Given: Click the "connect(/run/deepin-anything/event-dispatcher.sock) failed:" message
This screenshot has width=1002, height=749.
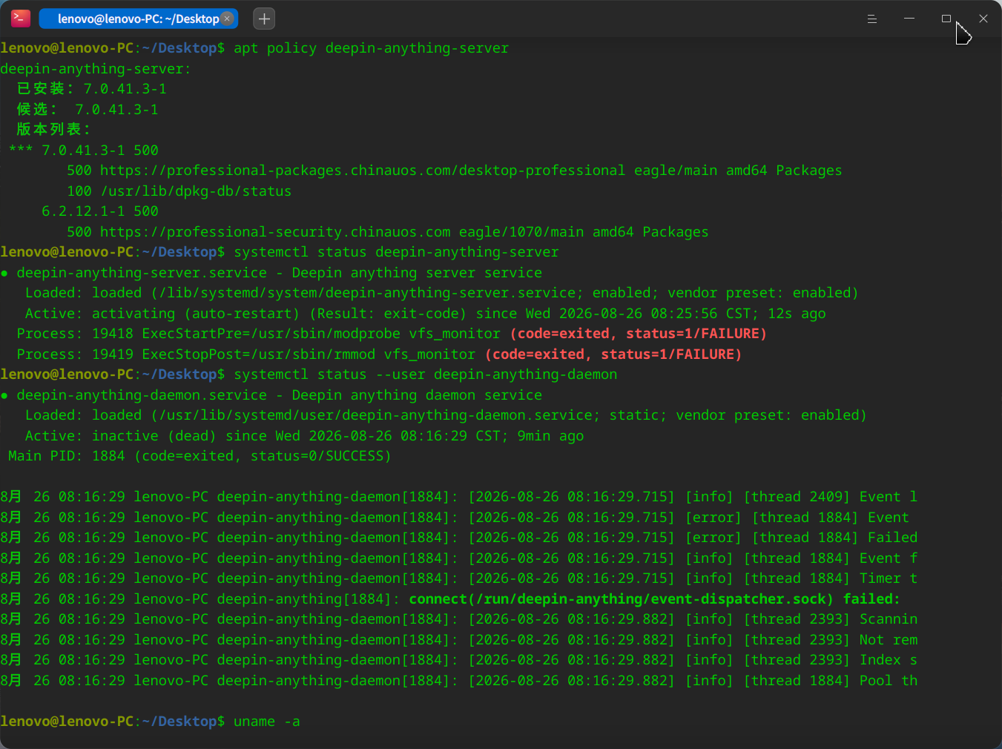Looking at the screenshot, I should pos(654,599).
